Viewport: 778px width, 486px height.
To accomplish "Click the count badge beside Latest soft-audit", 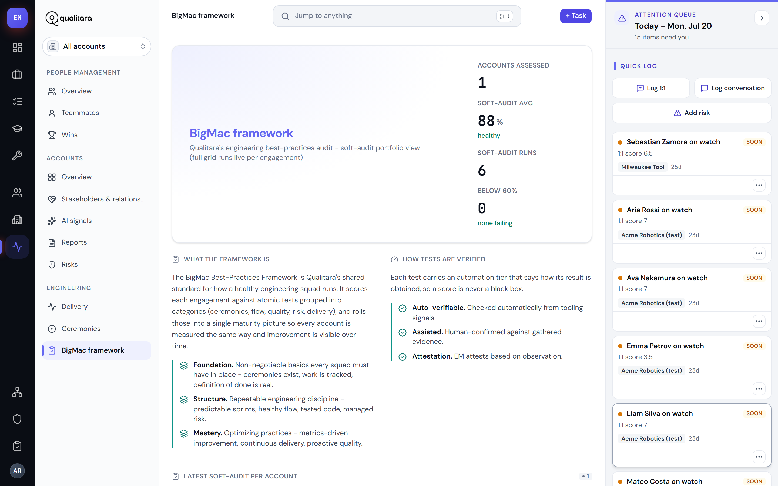I will pyautogui.click(x=585, y=476).
